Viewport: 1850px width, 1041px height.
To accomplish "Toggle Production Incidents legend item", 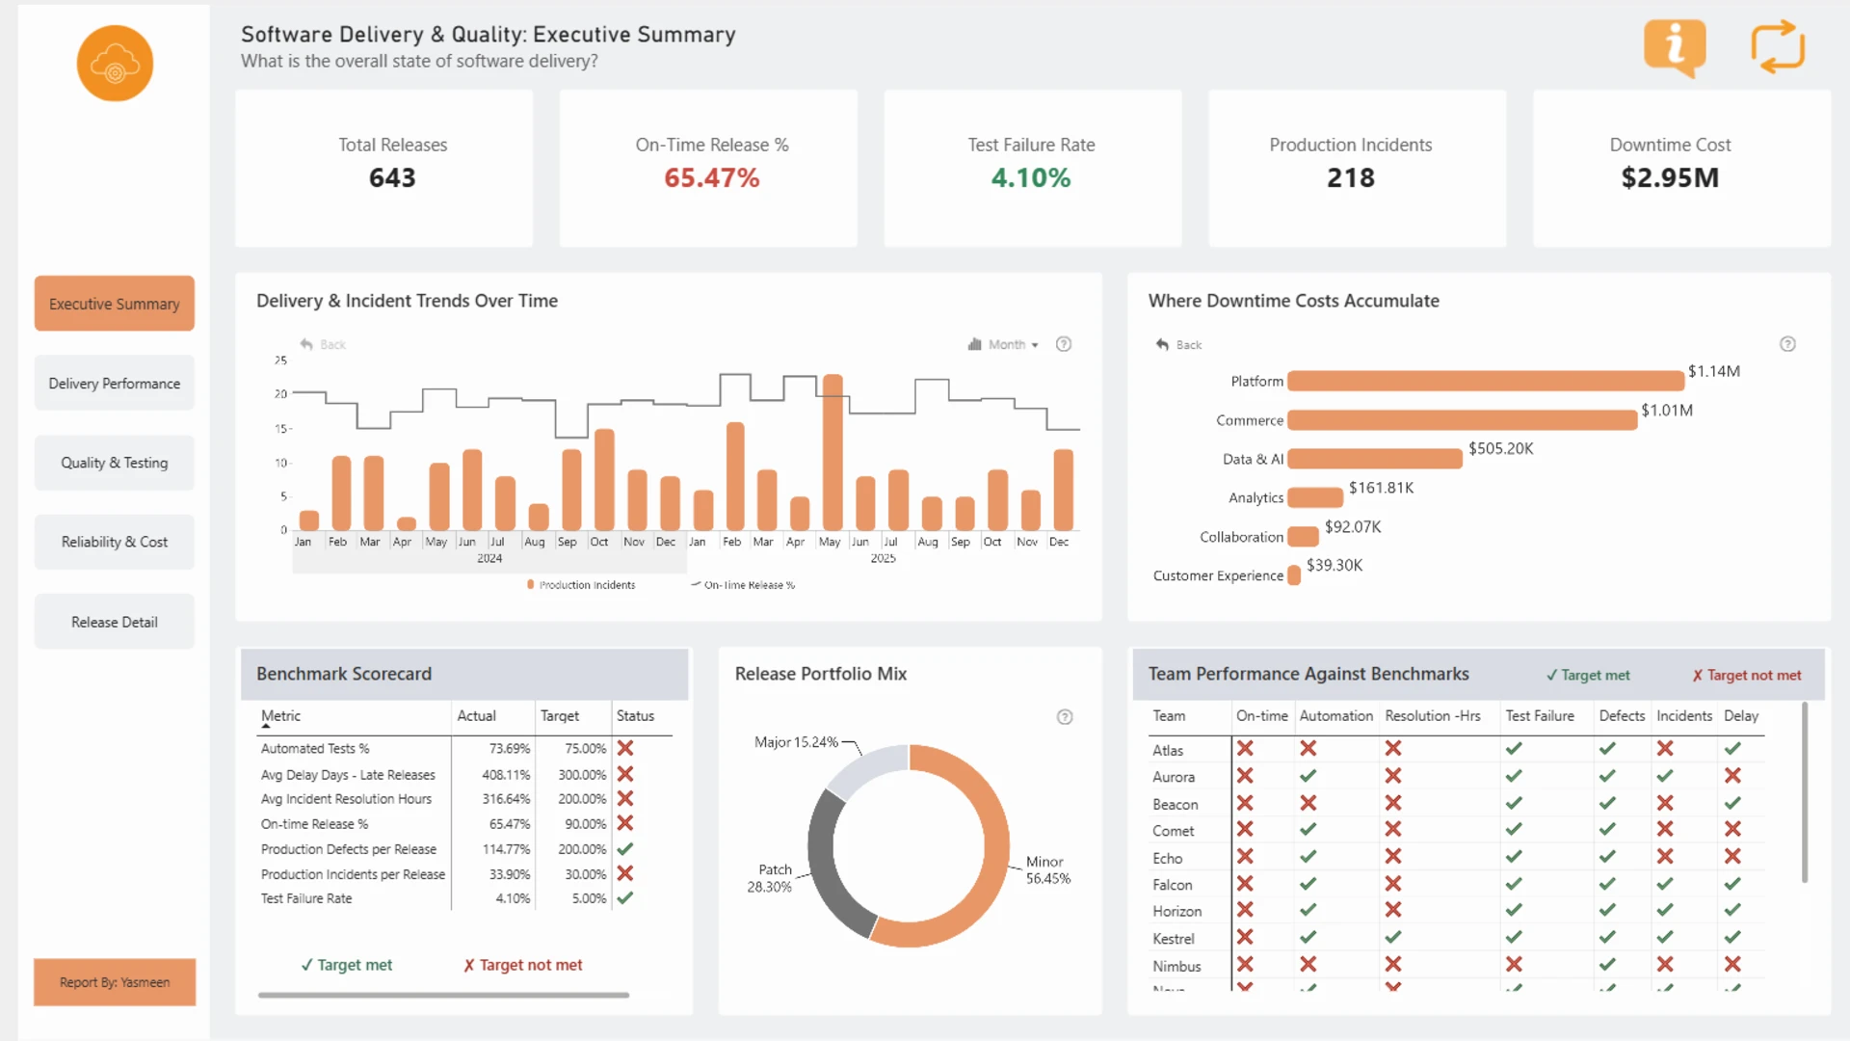I will (581, 585).
